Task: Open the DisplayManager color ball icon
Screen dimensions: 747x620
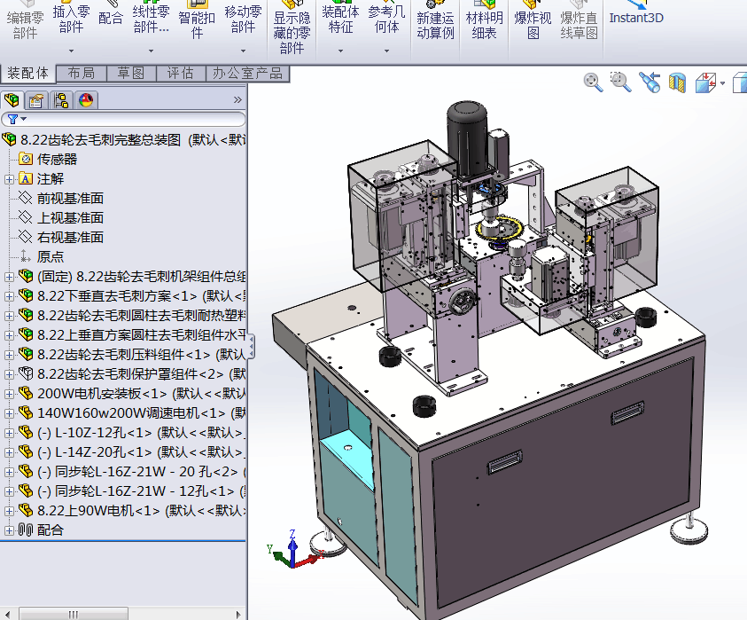Action: click(86, 100)
